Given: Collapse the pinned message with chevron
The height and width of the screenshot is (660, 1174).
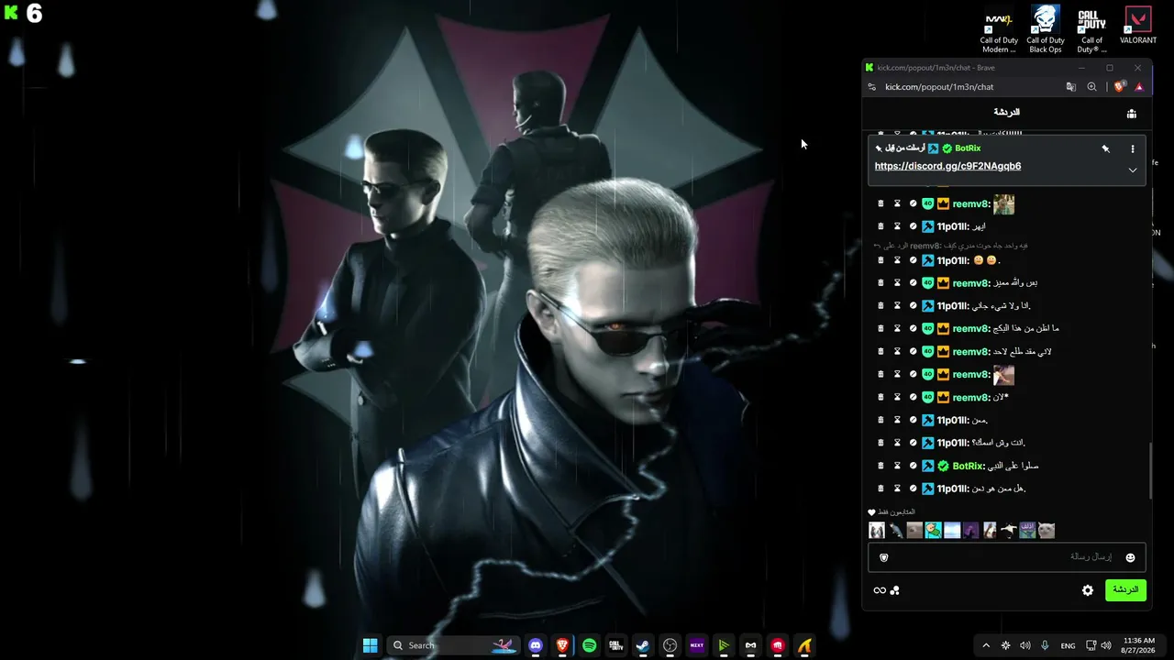Looking at the screenshot, I should pyautogui.click(x=1133, y=170).
